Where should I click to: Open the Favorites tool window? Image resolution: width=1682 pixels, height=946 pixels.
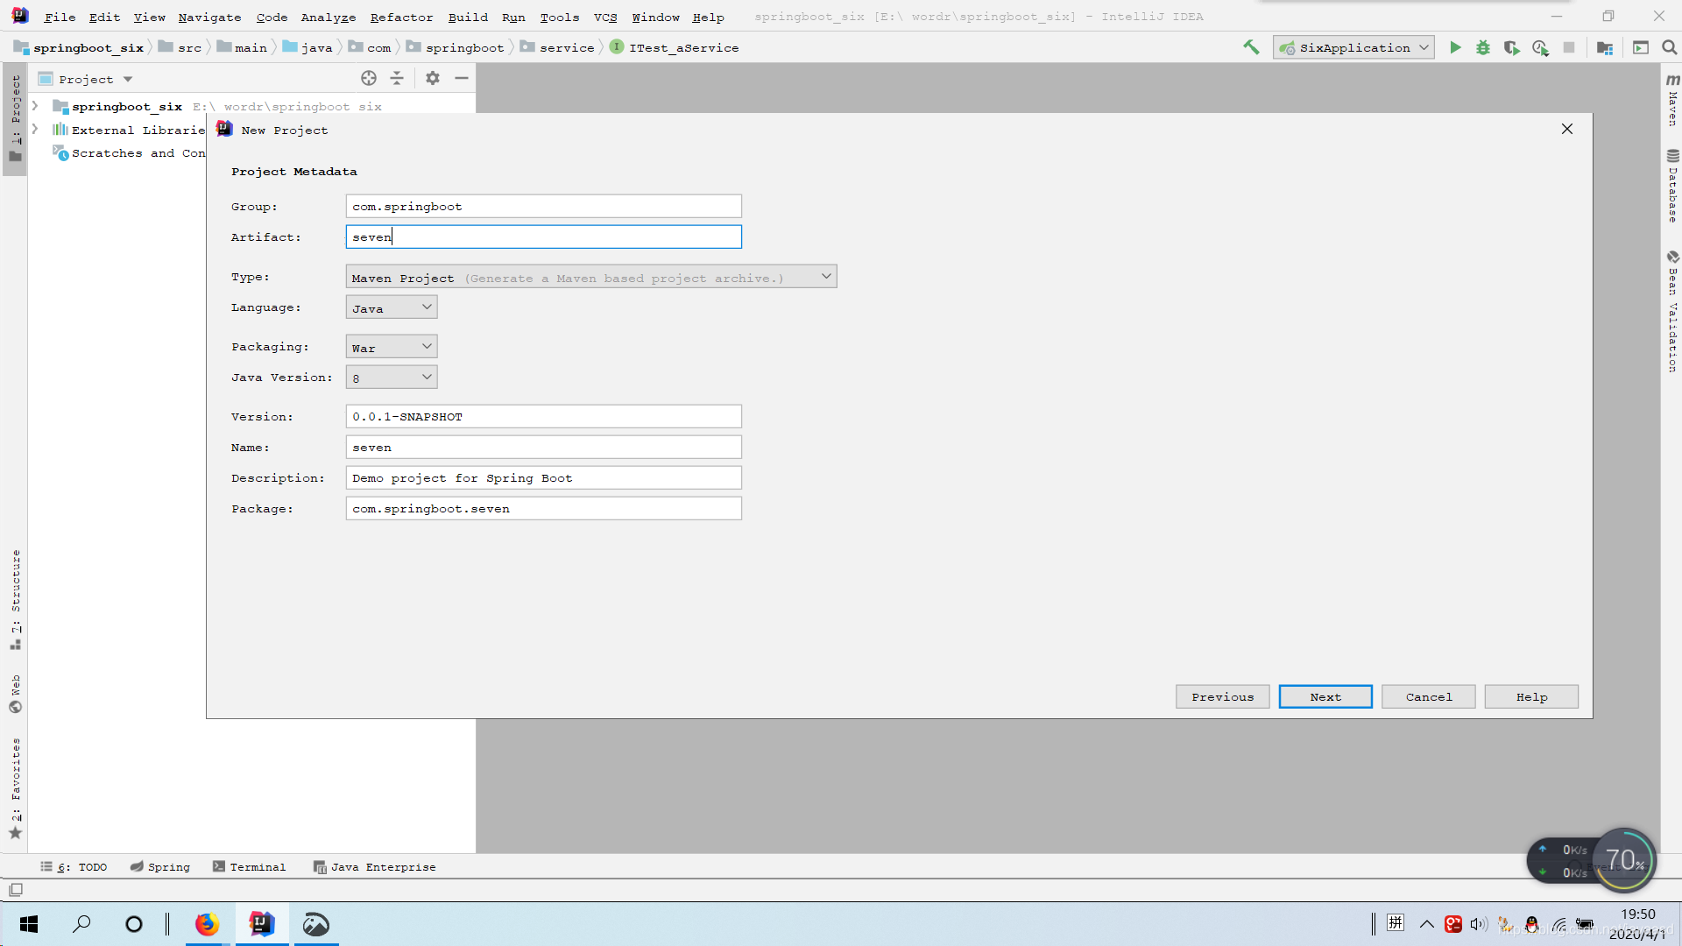tap(15, 788)
